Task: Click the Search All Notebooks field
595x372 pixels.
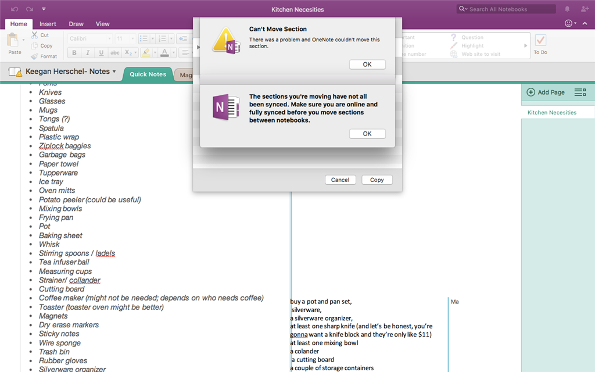Action: [506, 9]
